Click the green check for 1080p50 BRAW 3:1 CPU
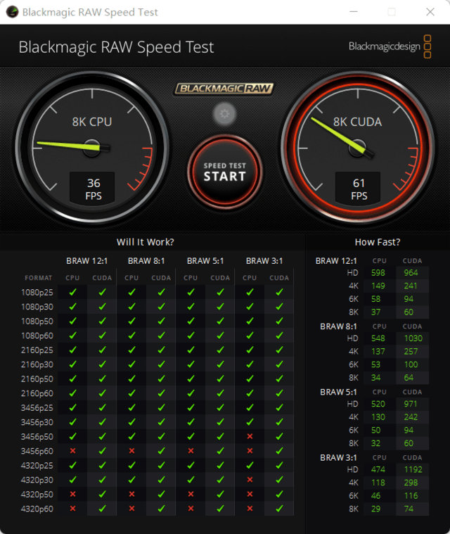Screen dimensions: 450x534 click(x=250, y=321)
